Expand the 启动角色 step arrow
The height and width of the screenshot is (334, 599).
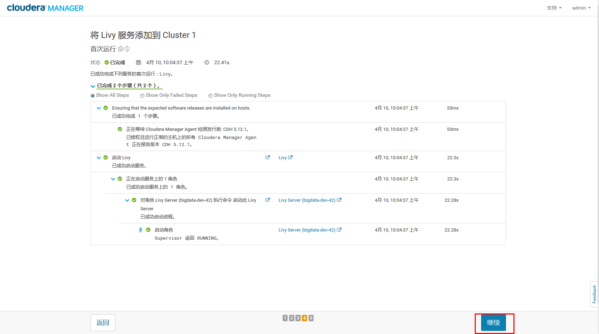[141, 230]
